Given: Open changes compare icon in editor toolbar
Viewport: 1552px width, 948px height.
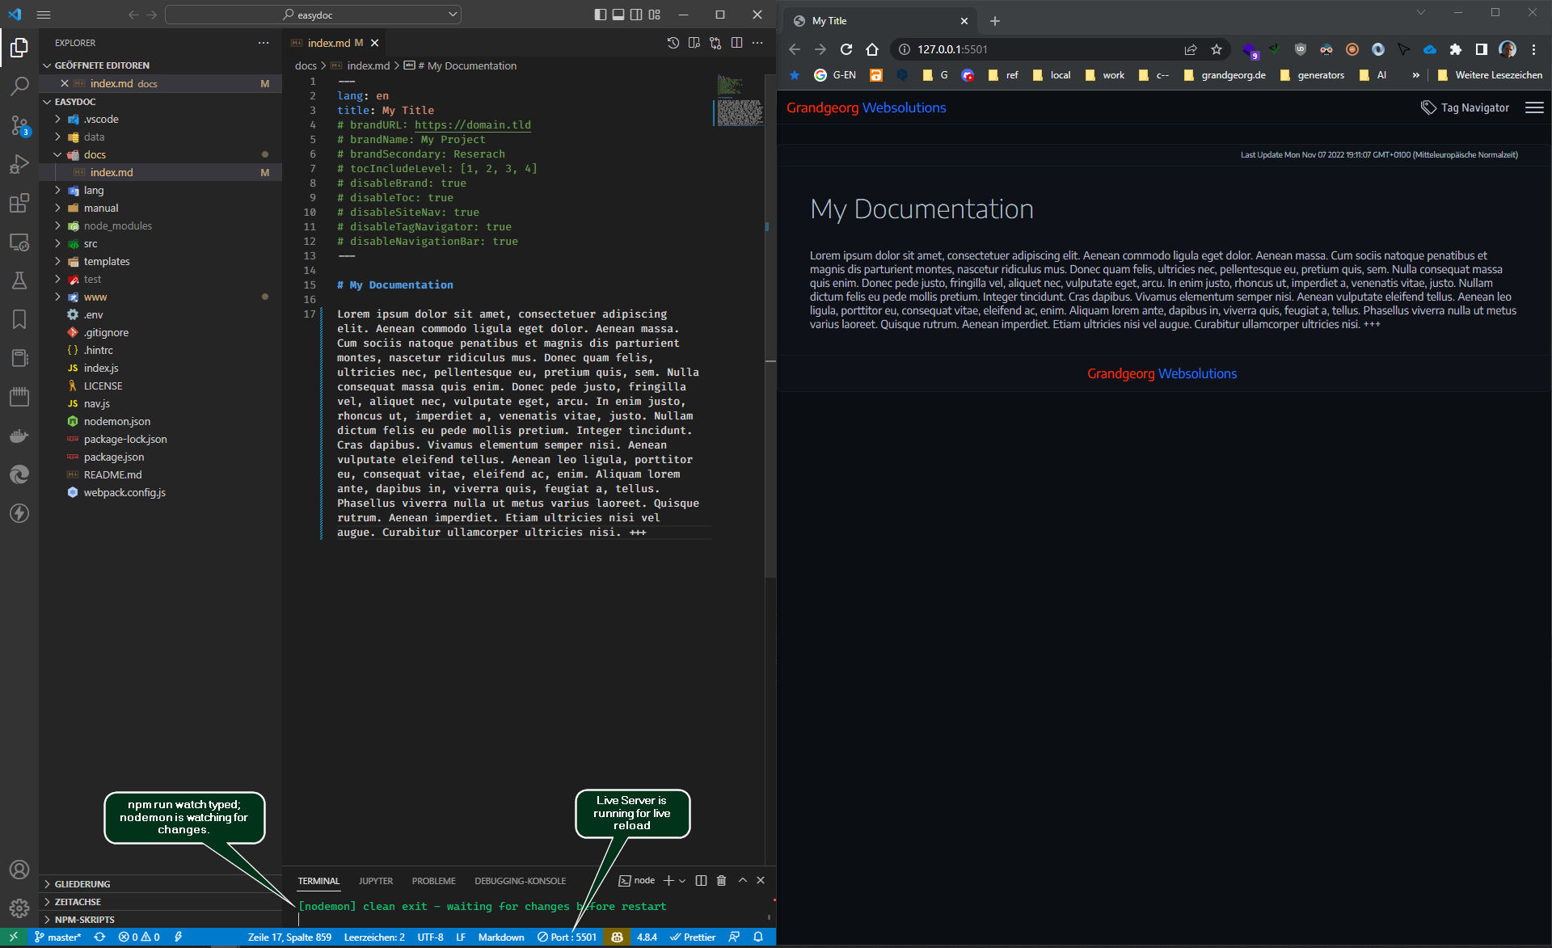Looking at the screenshot, I should click(715, 43).
